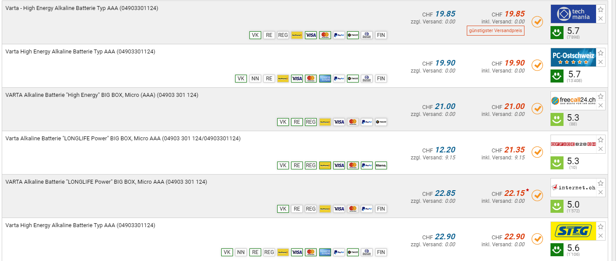Click the orange checkmark beside the 21.35 price

537,152
